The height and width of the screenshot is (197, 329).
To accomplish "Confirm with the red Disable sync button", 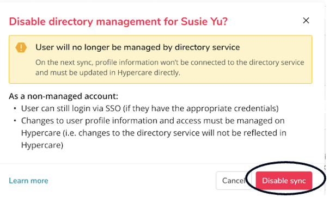I will click(284, 181).
